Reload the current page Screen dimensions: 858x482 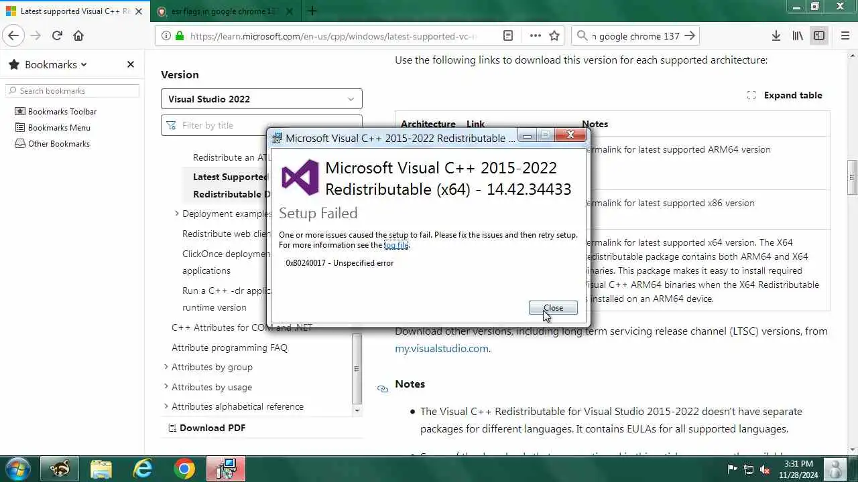click(57, 36)
